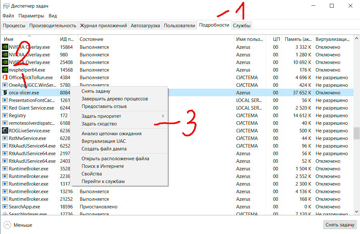Sort by the Состояние column header
The height and width of the screenshot is (234, 360).
pos(156,39)
